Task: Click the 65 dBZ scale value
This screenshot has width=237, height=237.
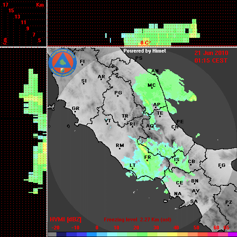Action: (x=226, y=228)
